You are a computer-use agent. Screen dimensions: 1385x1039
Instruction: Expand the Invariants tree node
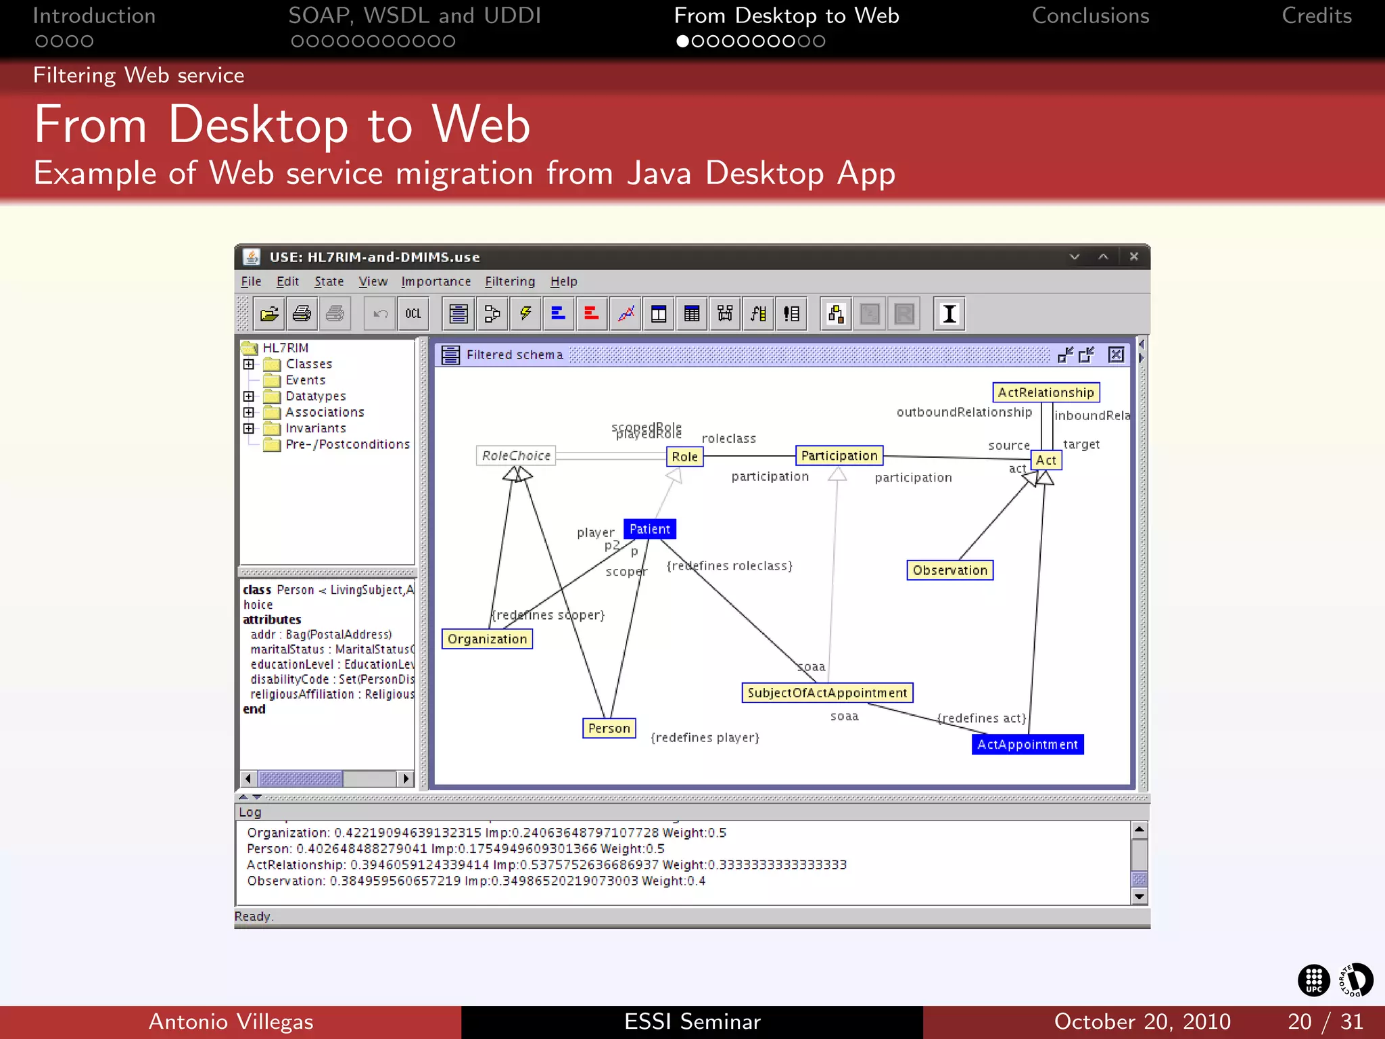tap(249, 428)
